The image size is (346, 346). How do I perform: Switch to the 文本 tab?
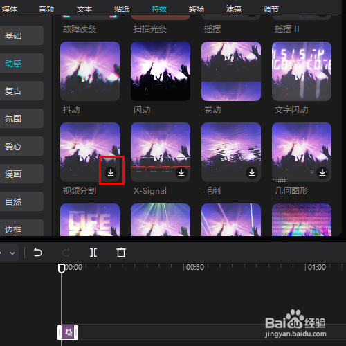[84, 9]
